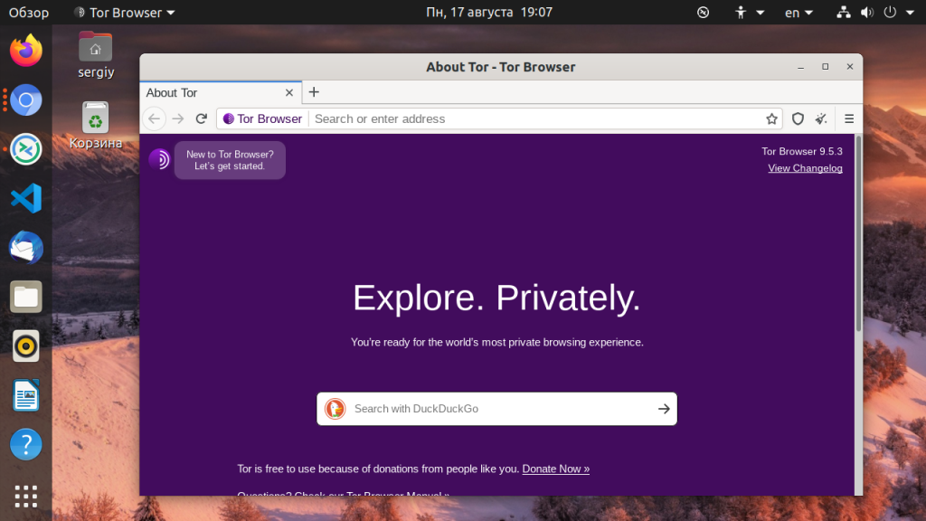Click the 'Let's get started' onboarding banner
Viewport: 926px width, 521px height.
pos(230,159)
